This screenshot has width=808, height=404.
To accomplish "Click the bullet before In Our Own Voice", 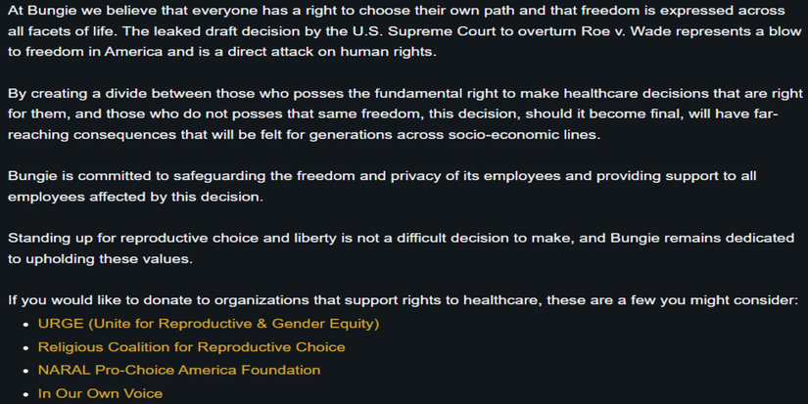I will click(x=26, y=394).
